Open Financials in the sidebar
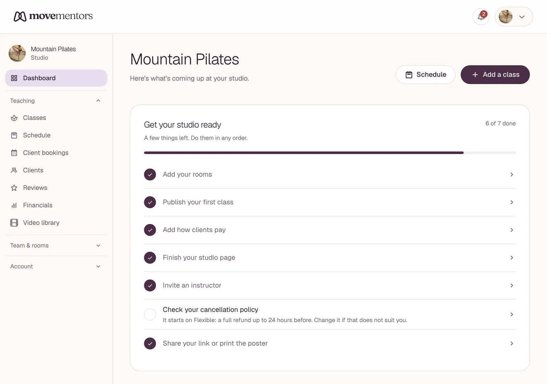547x384 pixels. (56, 205)
